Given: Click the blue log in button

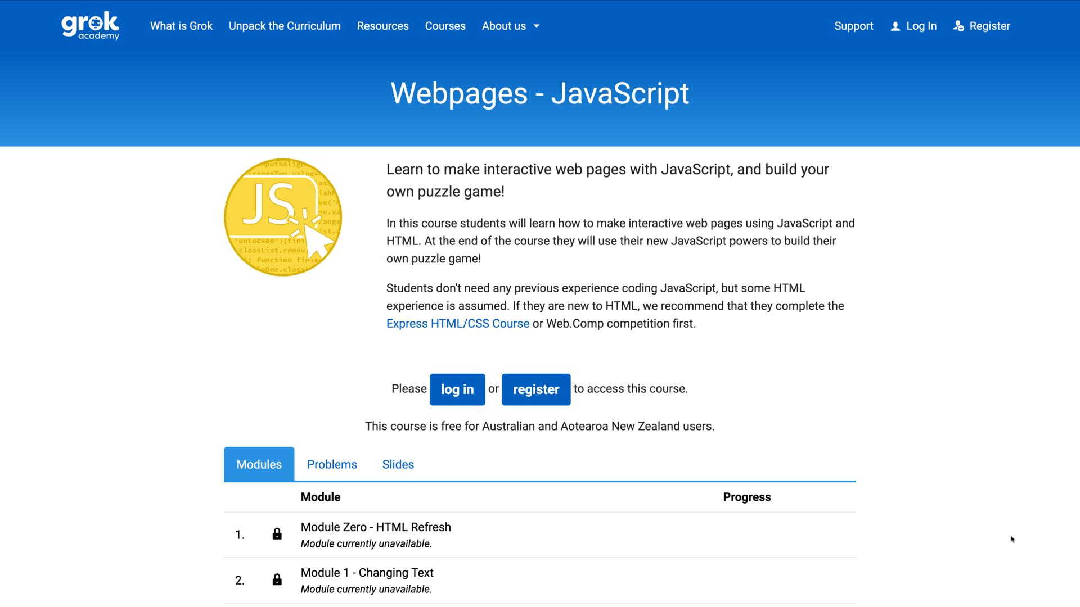Looking at the screenshot, I should 457,389.
